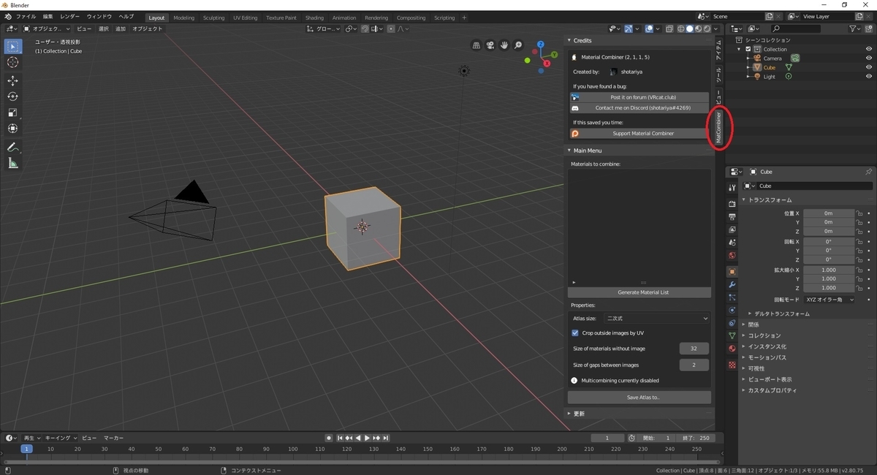Open the Particles properties tab
Image resolution: width=877 pixels, height=475 pixels.
tap(732, 297)
